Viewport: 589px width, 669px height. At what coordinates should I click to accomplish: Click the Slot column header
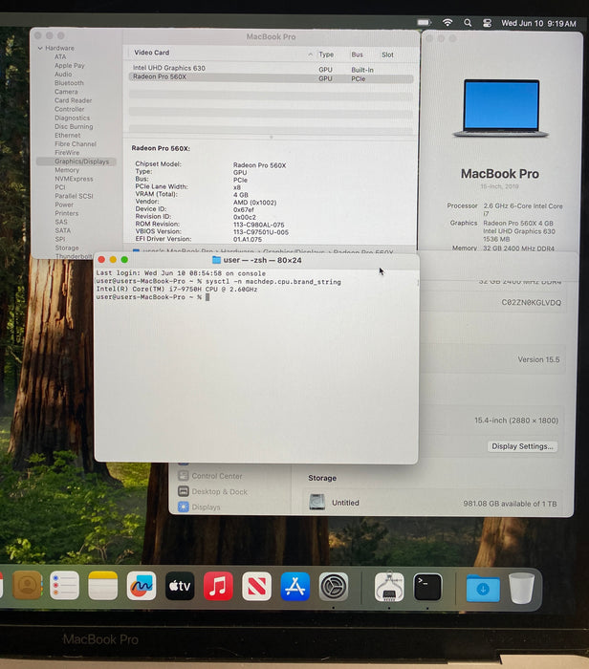point(387,54)
